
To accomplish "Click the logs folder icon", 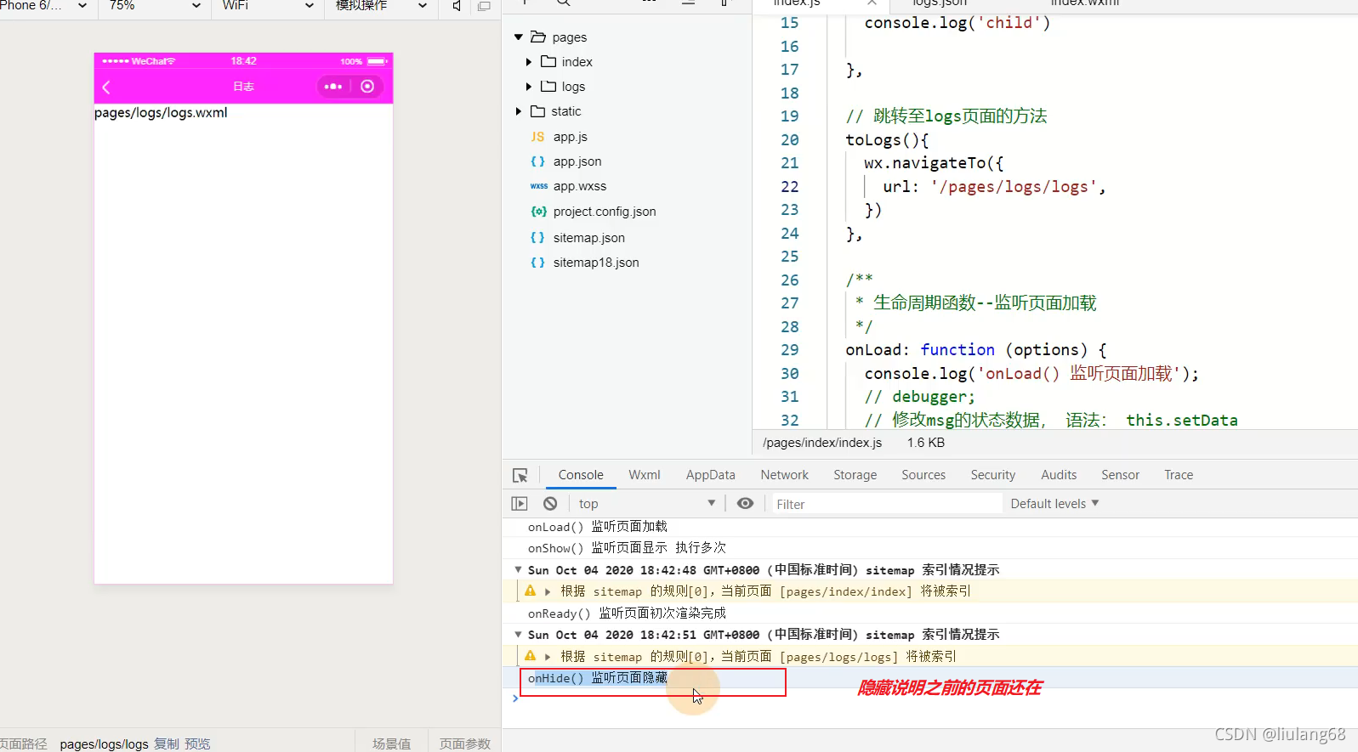I will (x=548, y=87).
